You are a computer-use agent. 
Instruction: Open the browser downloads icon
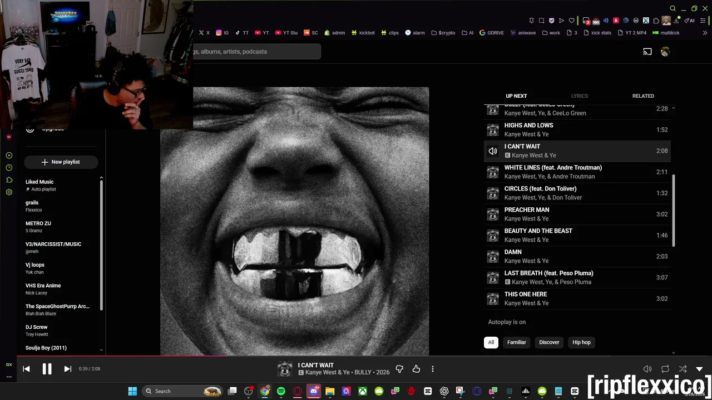676,21
